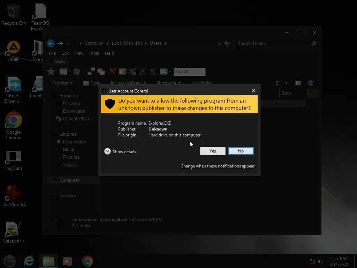Select Network in navigation pane
357x268 pixels.
coord(68,195)
